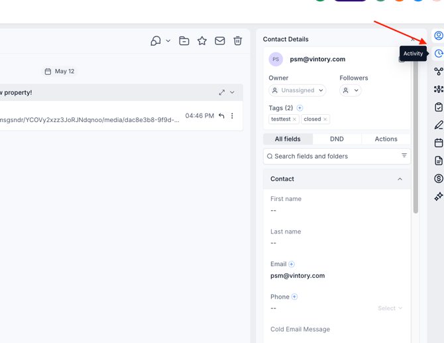Viewport: 444px width, 343px height.
Task: Open the Appointments calendar sidebar icon
Action: (x=438, y=143)
